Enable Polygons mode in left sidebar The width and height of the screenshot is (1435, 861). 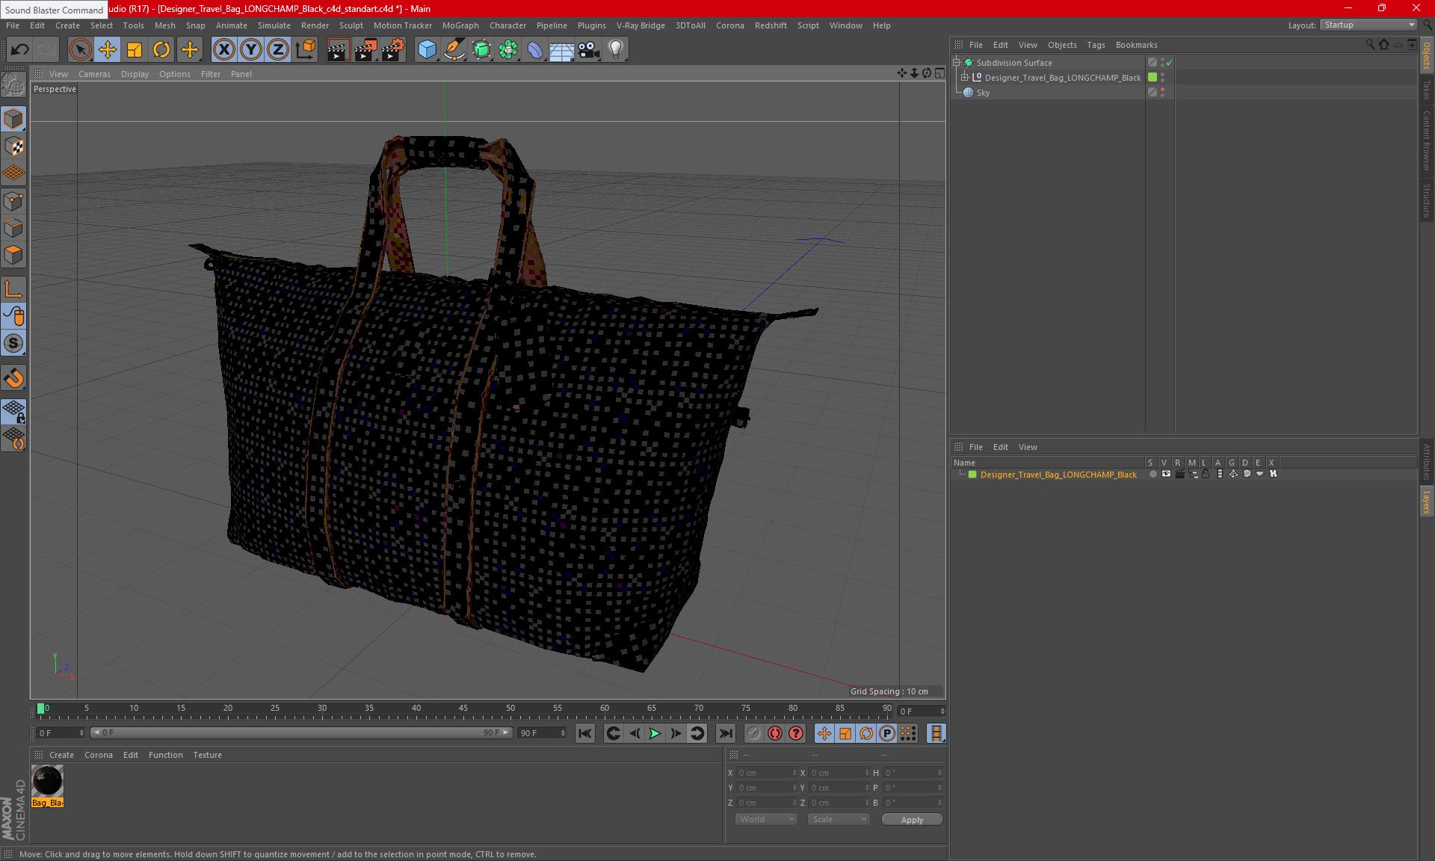point(13,255)
